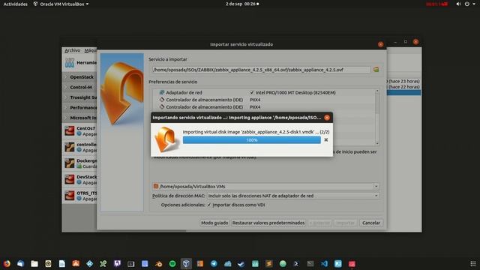This screenshot has height=270, width=480.
Task: Click the Modo guiado button
Action: pos(214,223)
